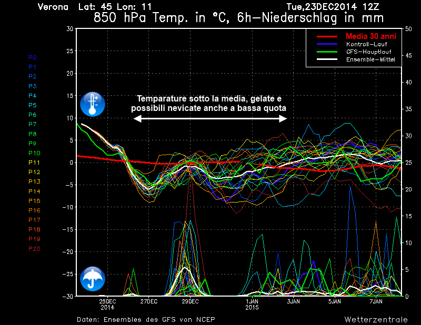Click ensemble member label P14
The image size is (421, 325).
34,191
